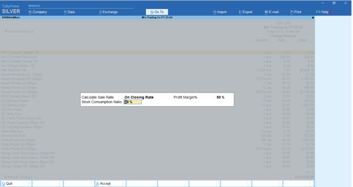Open the Exchange menu
Image resolution: width=353 pixels, height=187 pixels.
click(108, 12)
